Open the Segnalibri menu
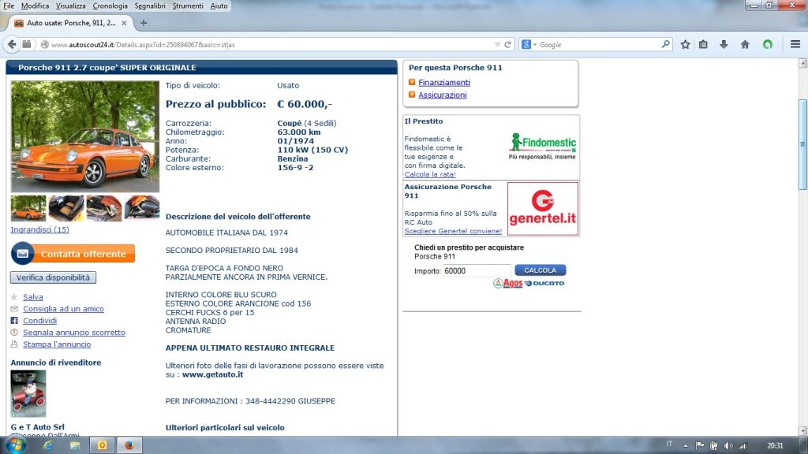 point(150,6)
